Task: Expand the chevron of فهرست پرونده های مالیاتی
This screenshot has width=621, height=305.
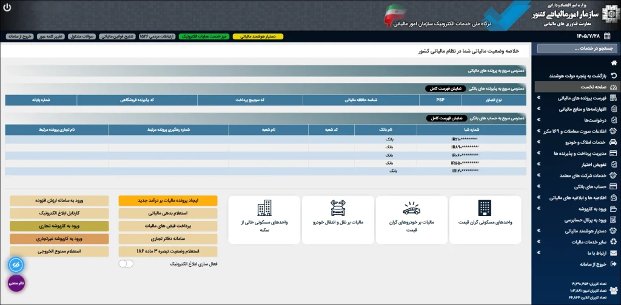Action: (x=539, y=97)
